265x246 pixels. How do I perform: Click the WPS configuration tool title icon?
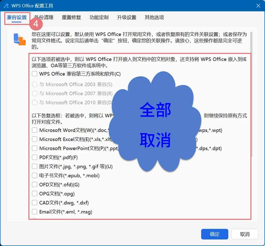(x=6, y=6)
